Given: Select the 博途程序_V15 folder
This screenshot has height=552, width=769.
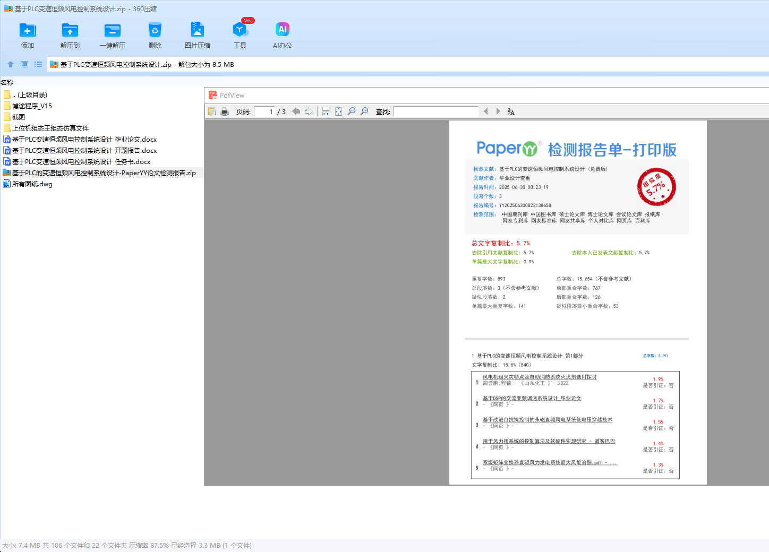Looking at the screenshot, I should tap(28, 106).
